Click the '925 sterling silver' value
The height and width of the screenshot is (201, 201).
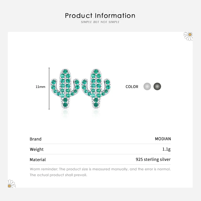(x=153, y=160)
